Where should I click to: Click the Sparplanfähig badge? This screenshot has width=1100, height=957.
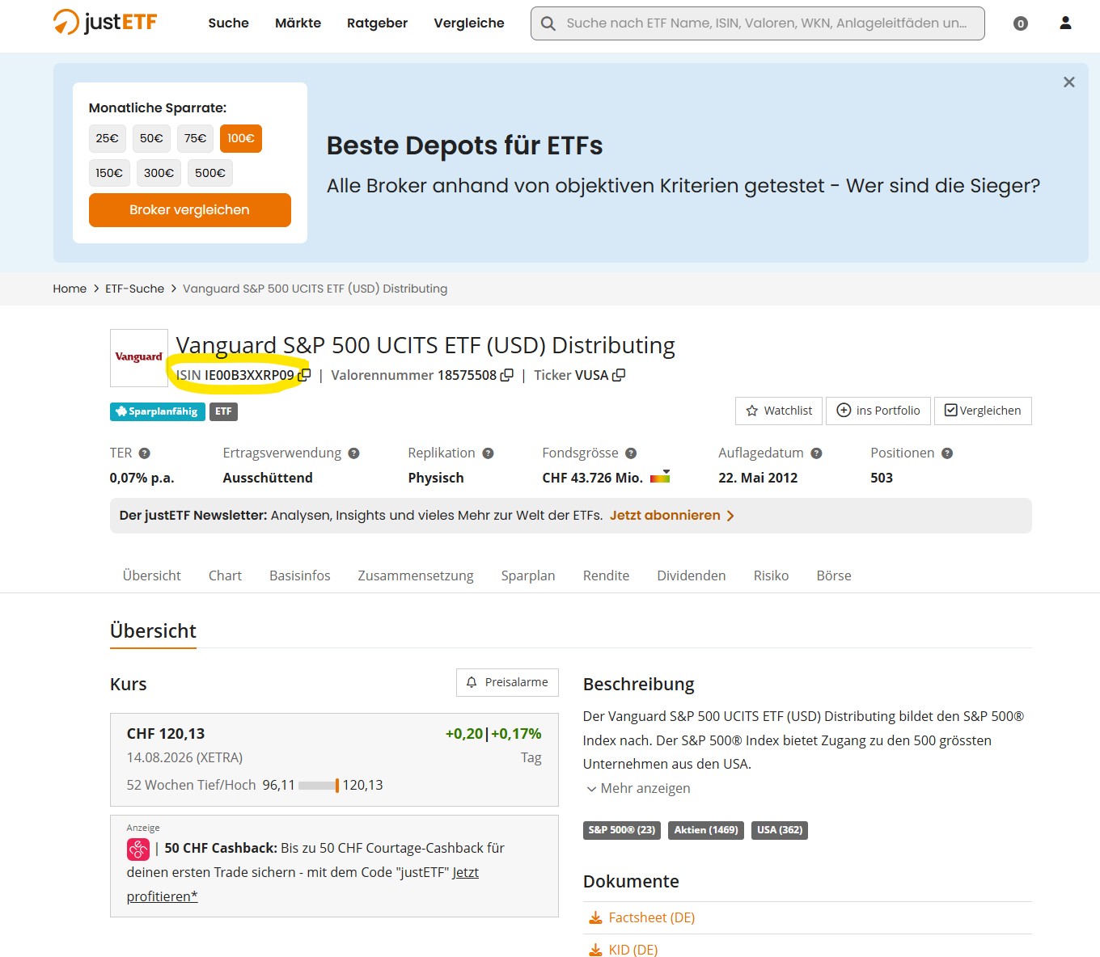[x=157, y=411]
